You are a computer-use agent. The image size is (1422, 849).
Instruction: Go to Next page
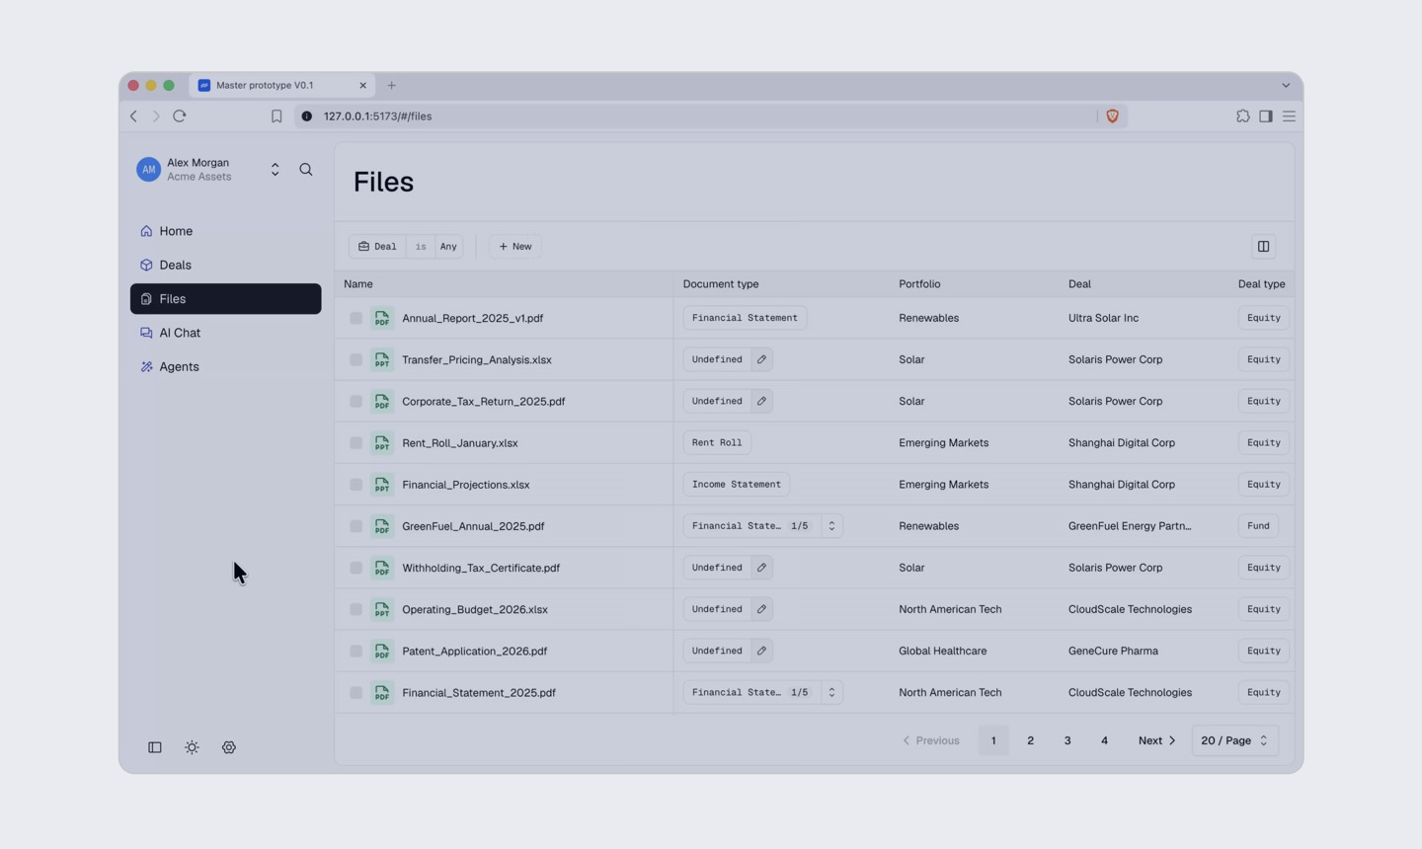click(x=1156, y=740)
